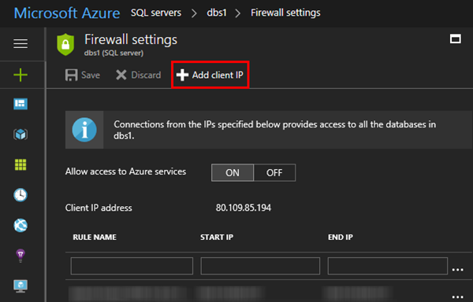Open the Recent clock icon
This screenshot has height=302, width=473.
click(20, 195)
